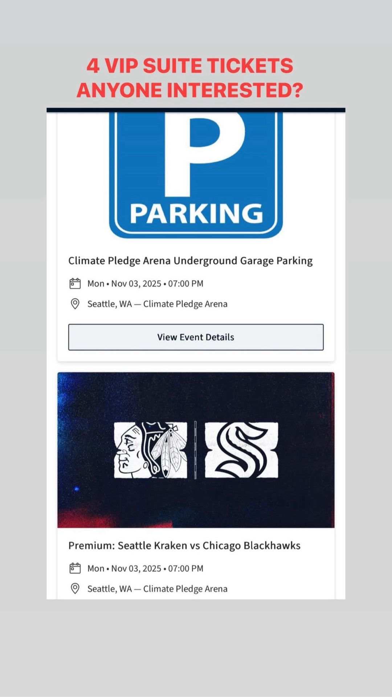
Task: Click the location pin icon on the parking event
Action: coord(75,304)
